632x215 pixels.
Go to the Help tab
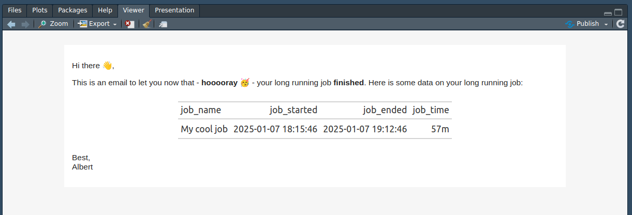105,10
